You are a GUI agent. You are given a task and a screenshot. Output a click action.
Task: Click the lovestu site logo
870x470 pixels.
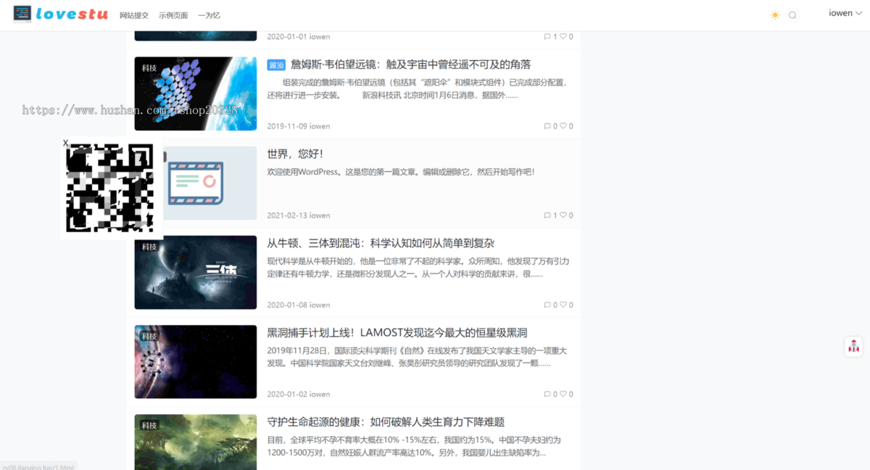pos(60,14)
